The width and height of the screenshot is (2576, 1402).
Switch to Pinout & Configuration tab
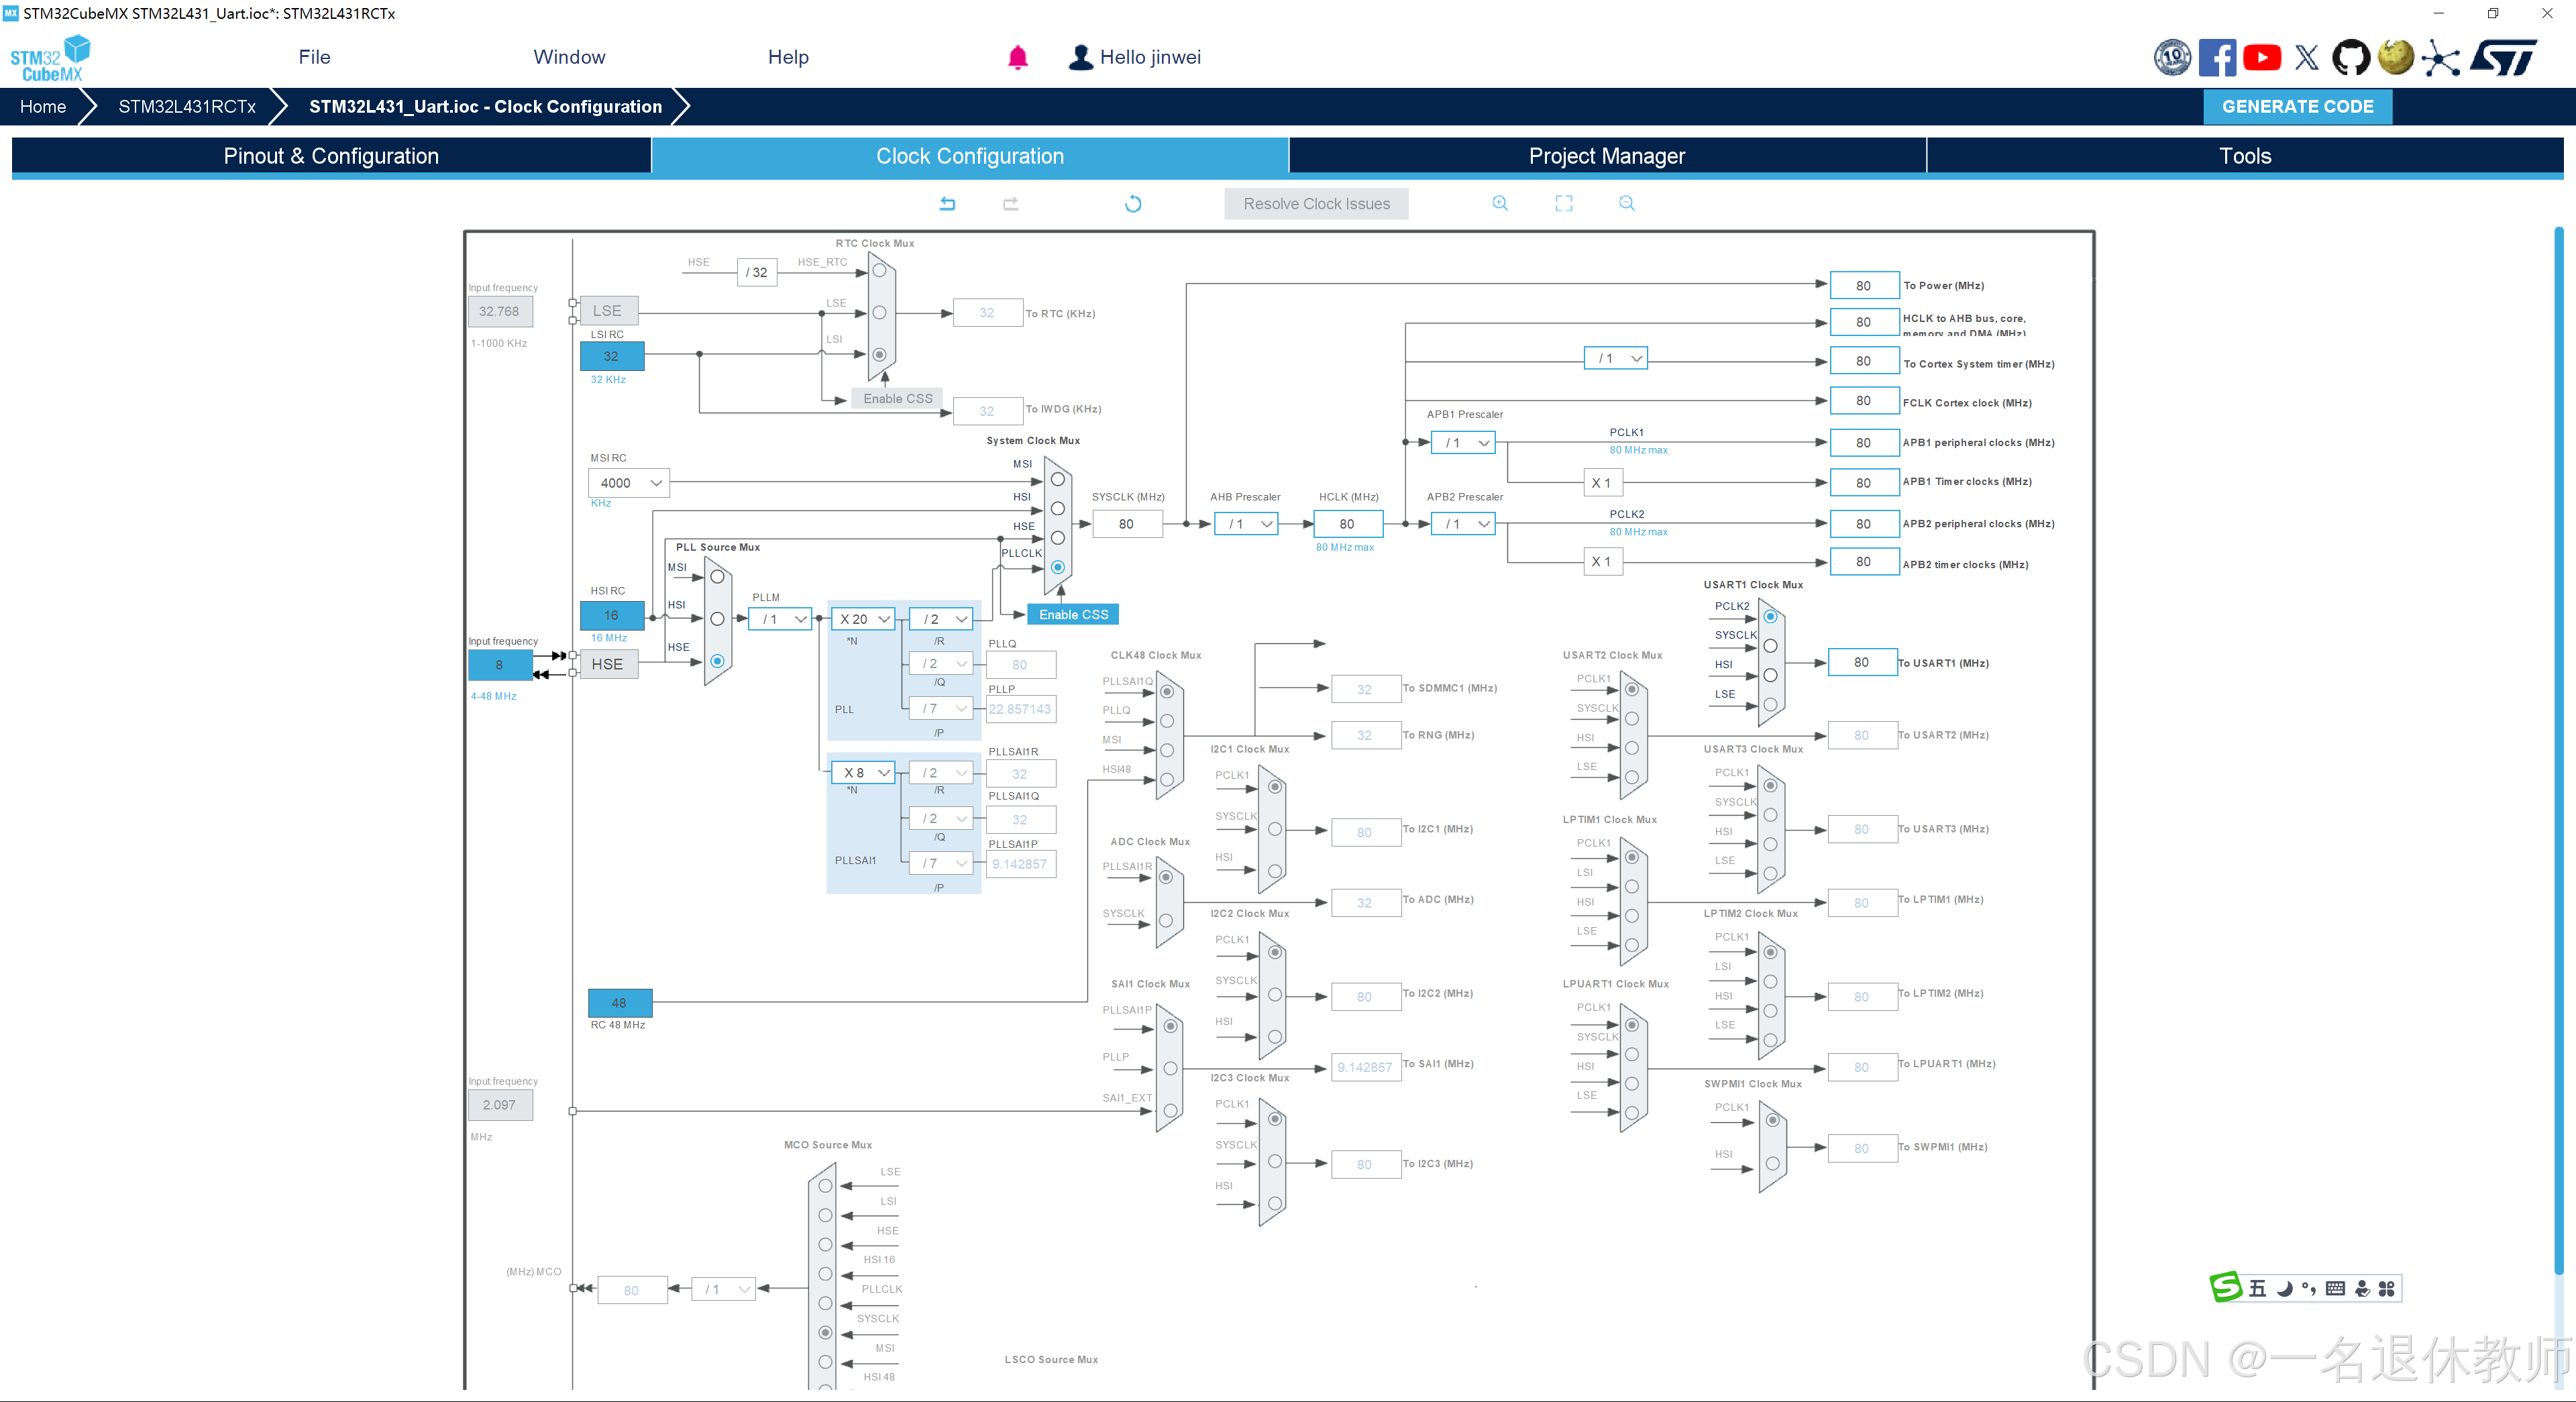331,156
